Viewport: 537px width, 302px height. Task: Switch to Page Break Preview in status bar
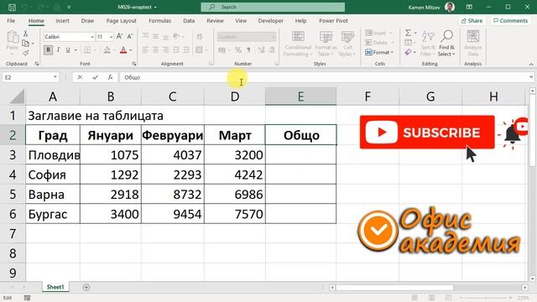448,298
